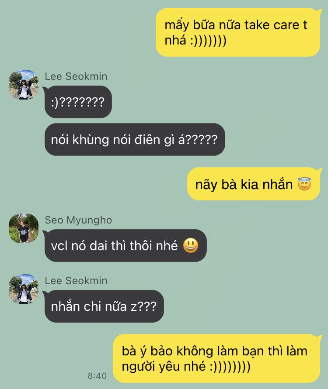
Task: Select the 'Lee Seokmin' name above 'nhắn chi nữa z???'
Action: pyautogui.click(x=76, y=281)
